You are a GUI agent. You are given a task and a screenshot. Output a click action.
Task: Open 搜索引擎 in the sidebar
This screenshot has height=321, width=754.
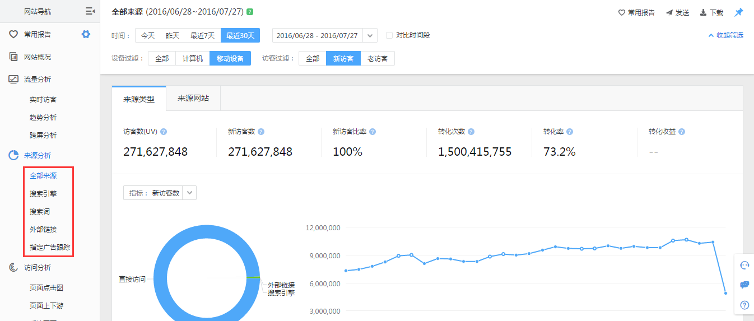tap(43, 194)
